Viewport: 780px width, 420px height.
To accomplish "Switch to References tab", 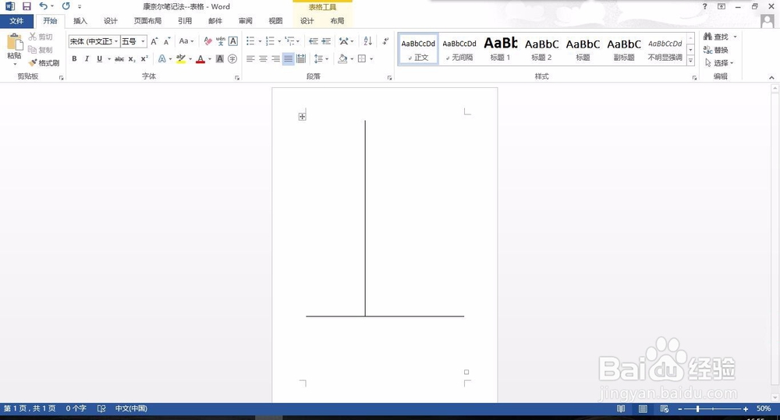I will point(185,21).
